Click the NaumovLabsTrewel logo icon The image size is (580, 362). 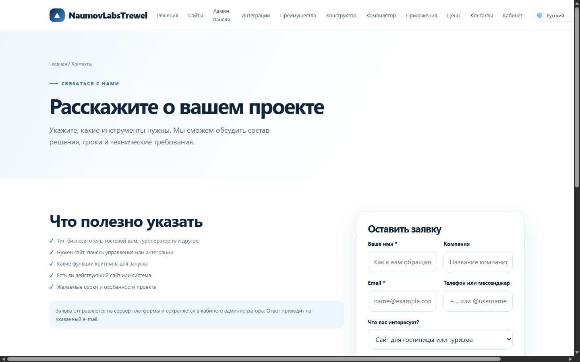point(57,15)
